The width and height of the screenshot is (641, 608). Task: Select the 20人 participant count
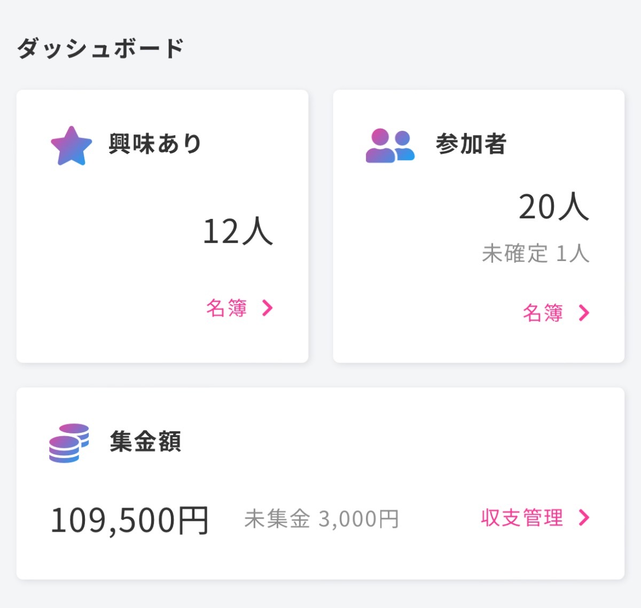[553, 207]
